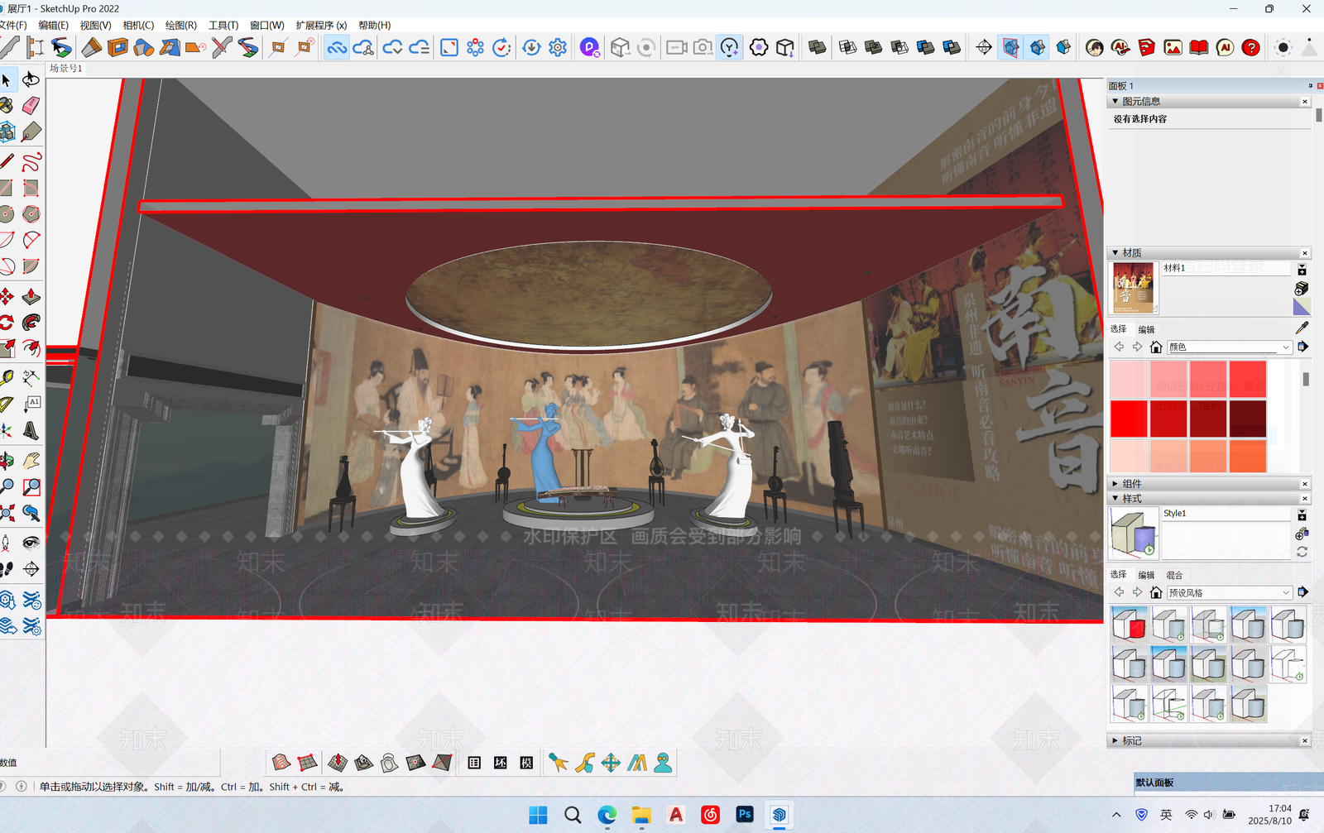Toggle display of section planes
The image size is (1324, 833).
coord(1010,47)
